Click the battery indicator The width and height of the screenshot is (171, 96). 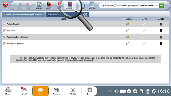pyautogui.click(x=123, y=91)
